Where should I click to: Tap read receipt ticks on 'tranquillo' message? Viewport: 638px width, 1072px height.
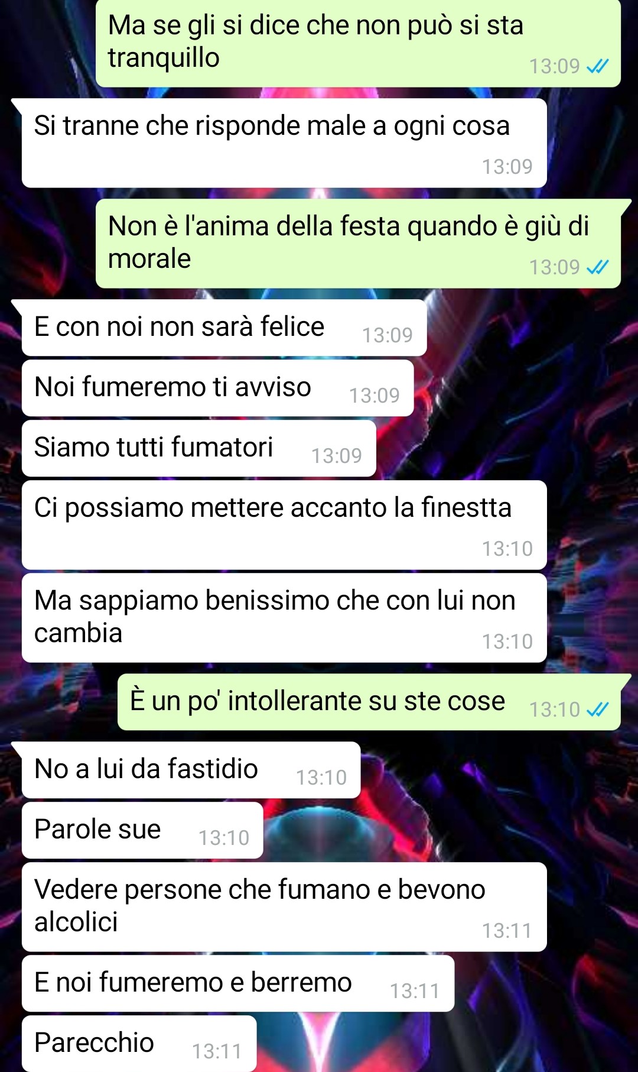597,66
